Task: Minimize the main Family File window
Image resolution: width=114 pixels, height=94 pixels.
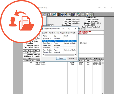Action: click(99, 7)
